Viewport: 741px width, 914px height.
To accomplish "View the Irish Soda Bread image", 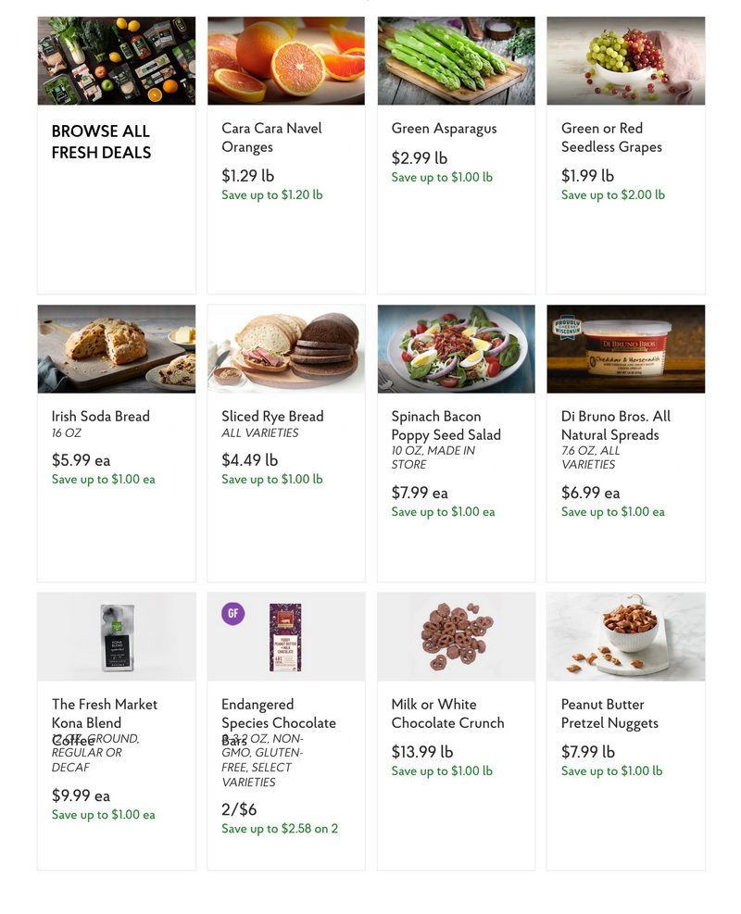I will 117,348.
